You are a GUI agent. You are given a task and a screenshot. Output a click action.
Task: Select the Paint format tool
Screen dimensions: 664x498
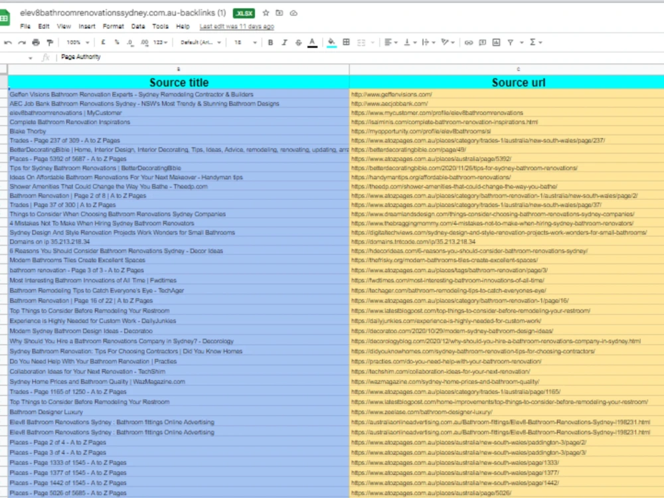pyautogui.click(x=50, y=42)
